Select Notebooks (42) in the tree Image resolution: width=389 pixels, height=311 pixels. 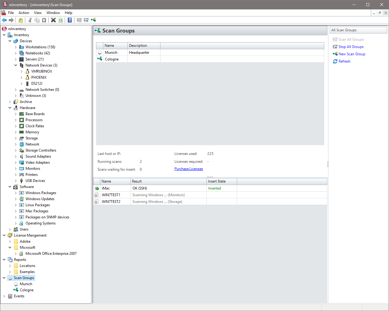tap(38, 53)
